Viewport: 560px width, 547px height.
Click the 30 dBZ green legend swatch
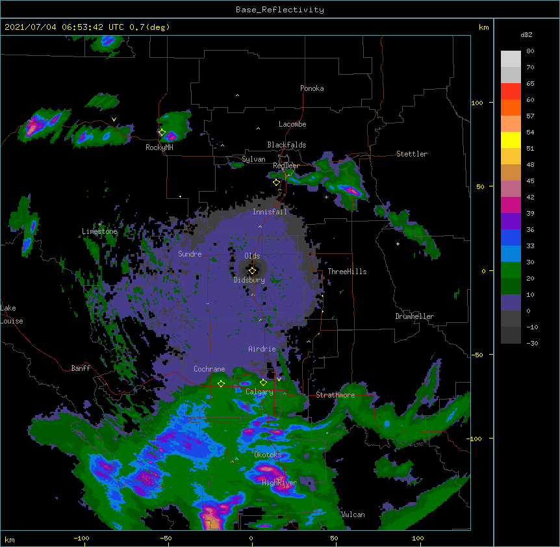point(511,270)
